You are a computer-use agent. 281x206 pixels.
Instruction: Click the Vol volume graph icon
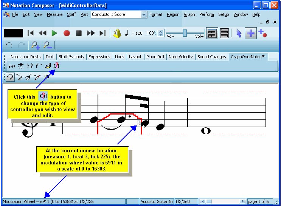click(x=21, y=66)
